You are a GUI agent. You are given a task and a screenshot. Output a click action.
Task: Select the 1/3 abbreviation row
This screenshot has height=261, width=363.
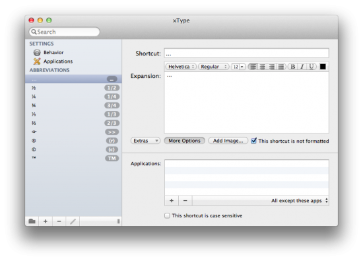(x=73, y=114)
